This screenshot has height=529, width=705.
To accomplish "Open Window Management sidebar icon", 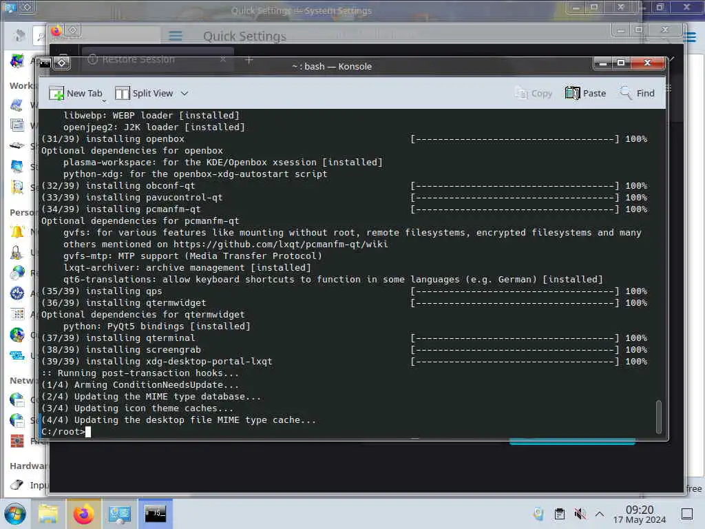I will [x=17, y=125].
